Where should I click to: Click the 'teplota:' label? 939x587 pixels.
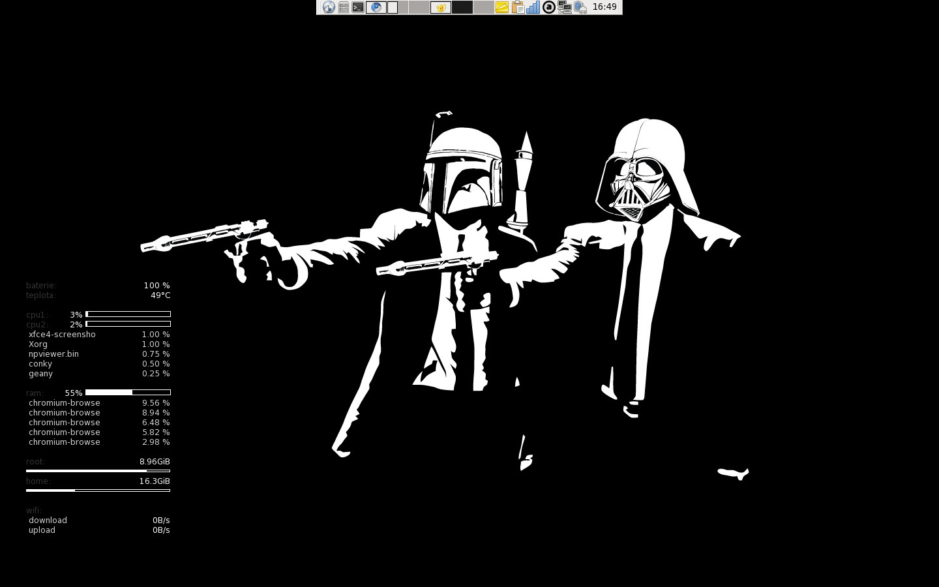tap(41, 295)
